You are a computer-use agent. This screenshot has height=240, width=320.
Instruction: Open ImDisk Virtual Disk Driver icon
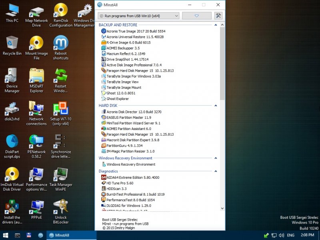[12, 179]
